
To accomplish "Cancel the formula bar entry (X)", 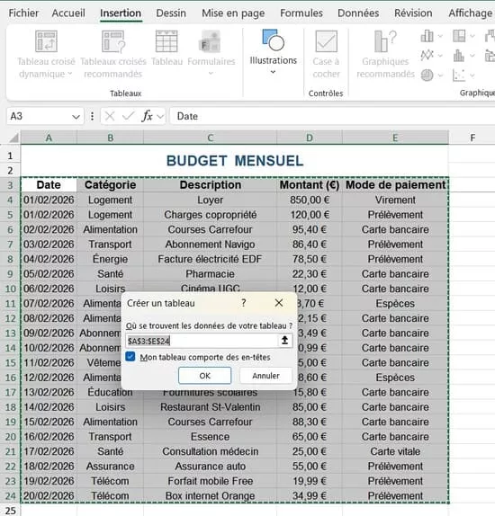I will click(x=110, y=116).
